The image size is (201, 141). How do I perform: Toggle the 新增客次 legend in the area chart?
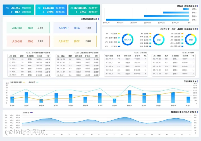(27, 112)
